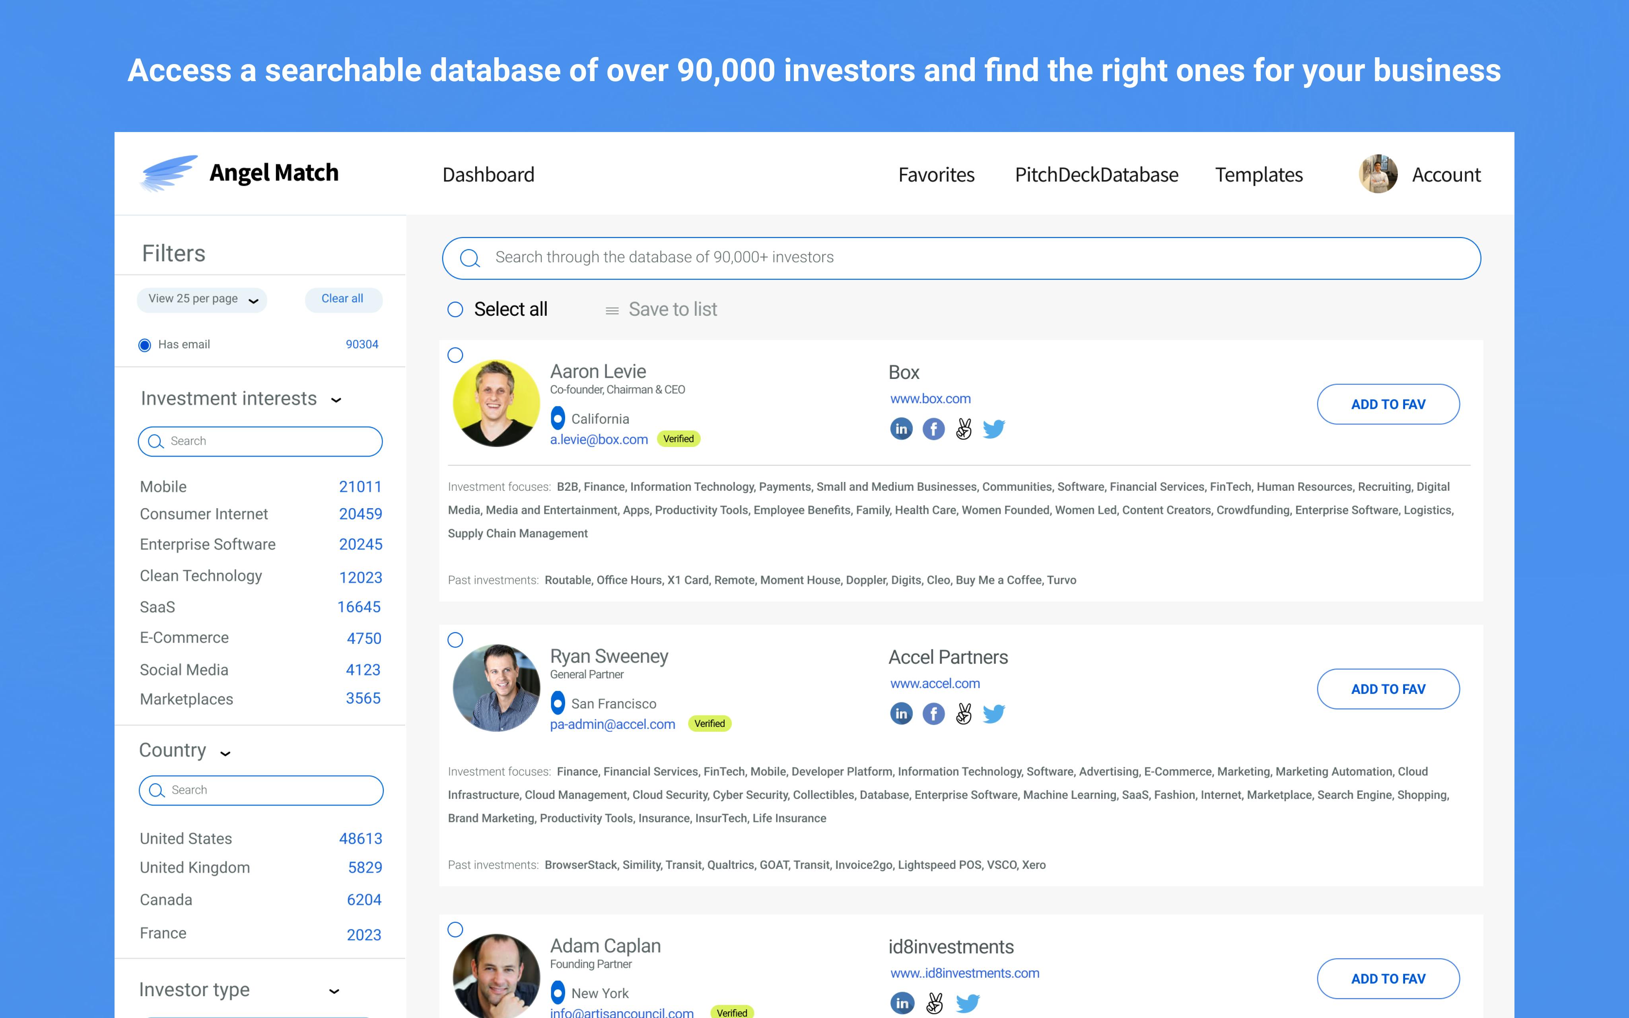
Task: Click the main investor database search field
Action: coord(961,258)
